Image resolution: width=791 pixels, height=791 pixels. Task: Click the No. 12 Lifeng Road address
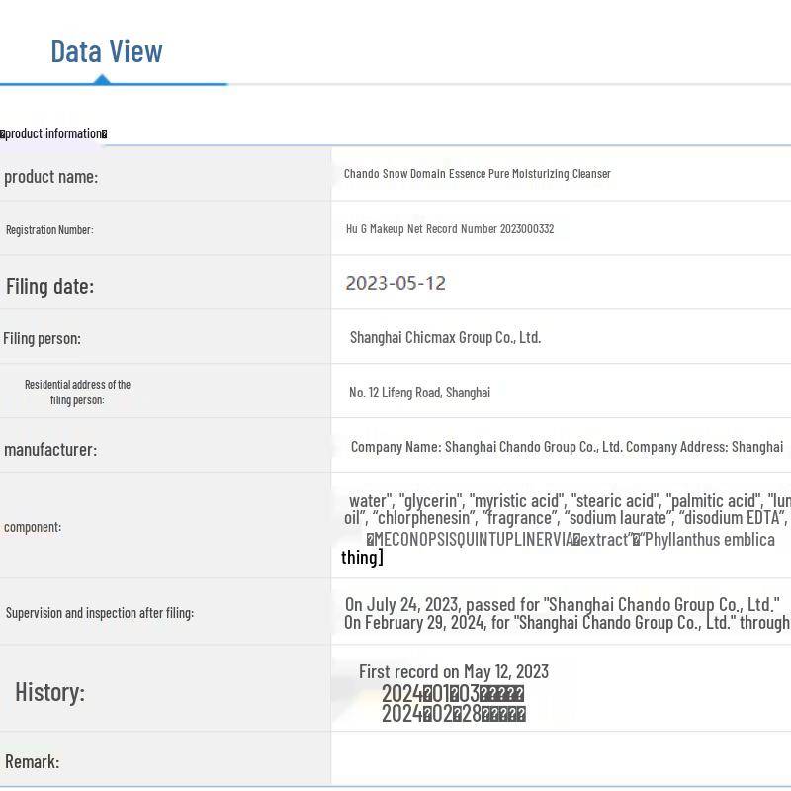click(x=419, y=393)
